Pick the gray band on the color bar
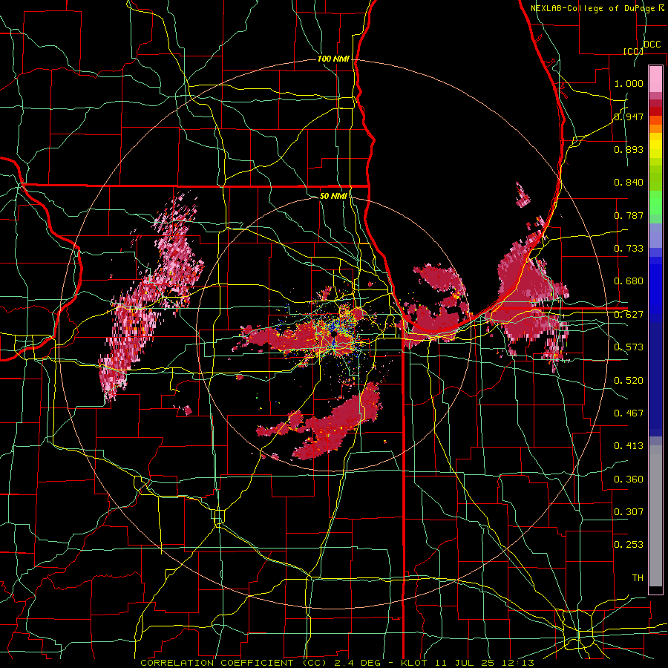 coord(655,516)
